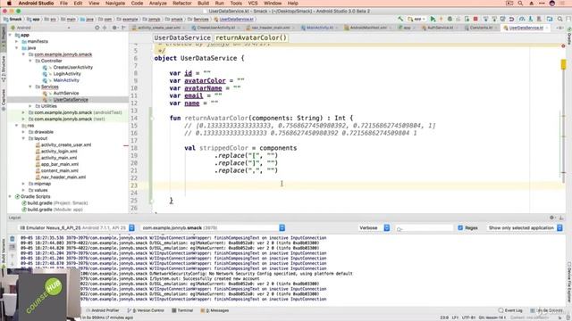Click the Make Project hammer icon
This screenshot has height=321, width=572.
(400, 19)
